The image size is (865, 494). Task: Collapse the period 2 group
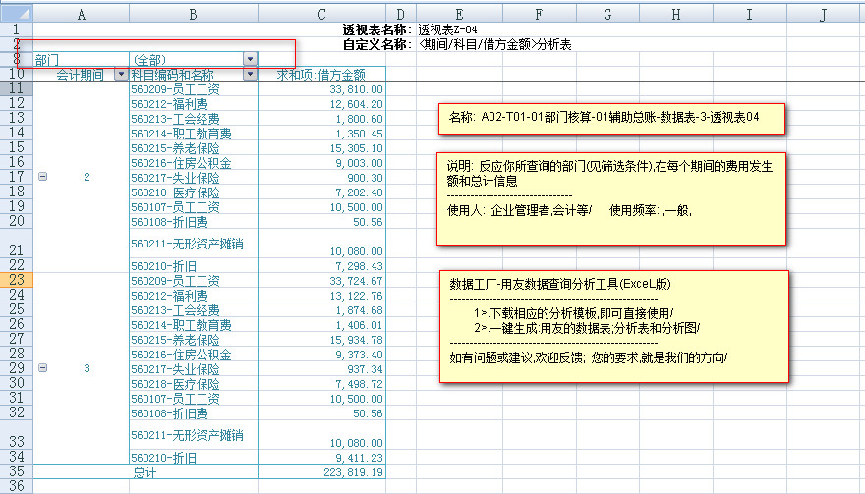pyautogui.click(x=42, y=177)
